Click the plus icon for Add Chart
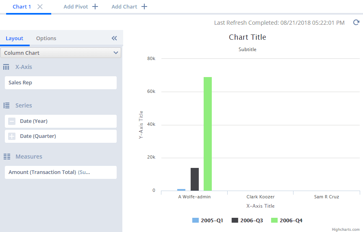This screenshot has height=232, width=363. (144, 7)
